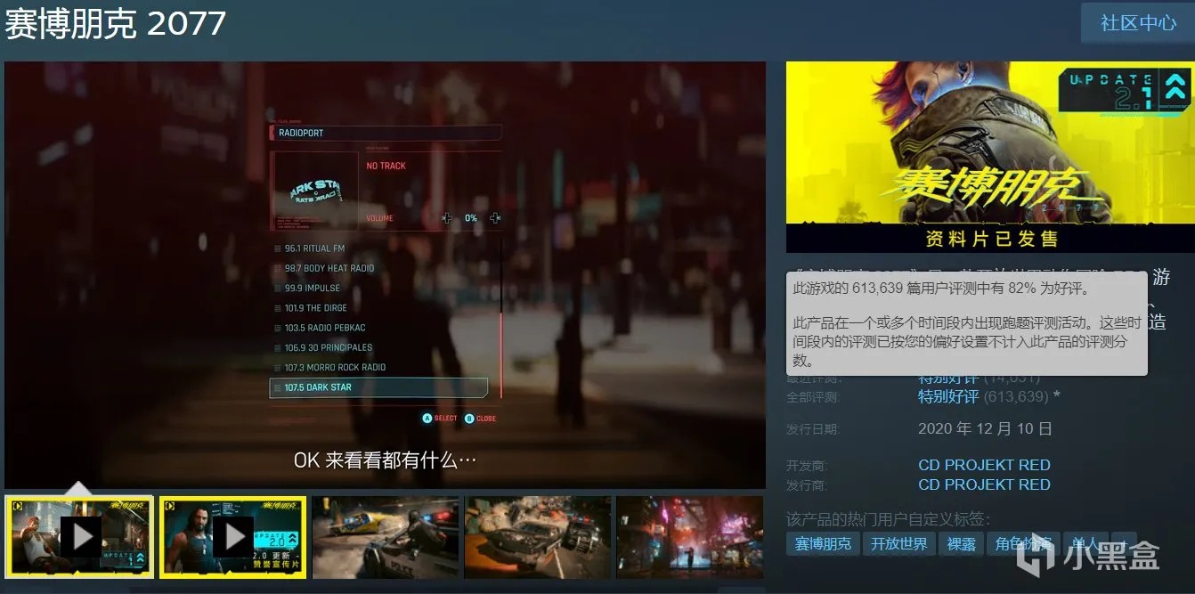Click the volume plus icon in video
This screenshot has width=1195, height=594.
495,218
